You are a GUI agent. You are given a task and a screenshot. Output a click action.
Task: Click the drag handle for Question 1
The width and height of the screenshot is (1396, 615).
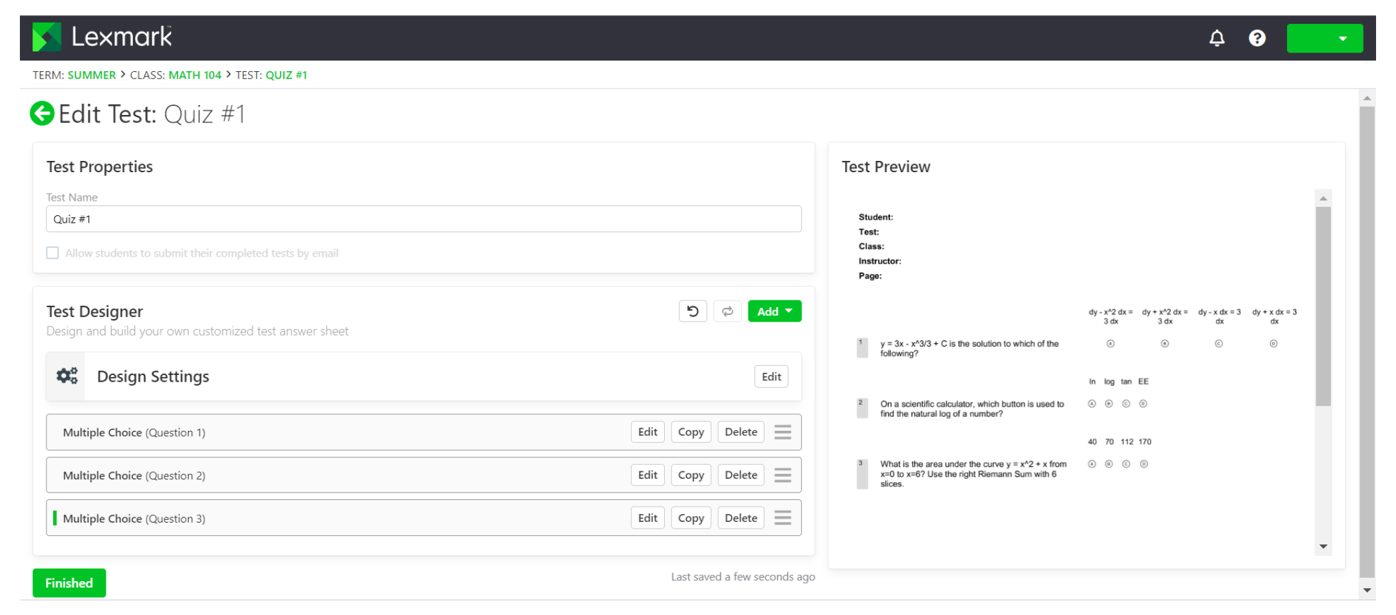pyautogui.click(x=782, y=432)
